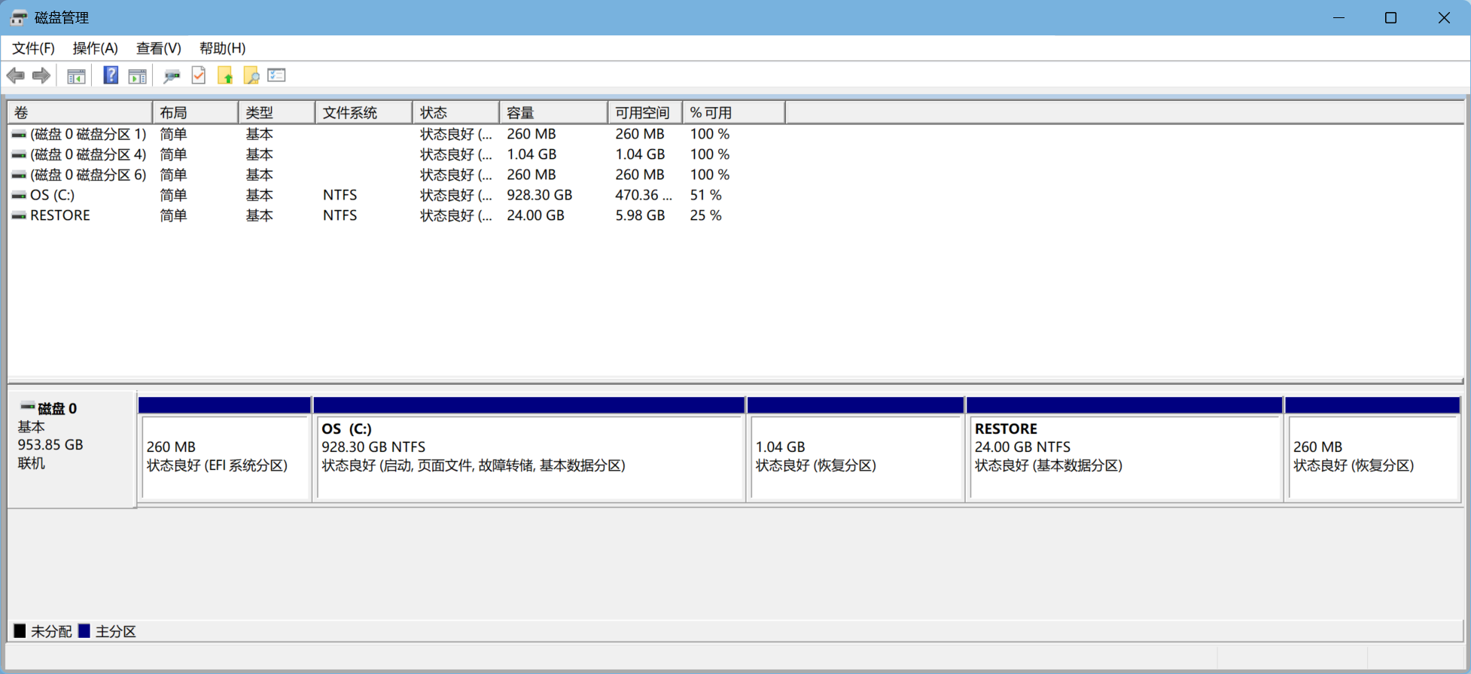This screenshot has height=674, width=1471.
Task: Toggle the action pane toolbar icon
Action: click(x=137, y=76)
